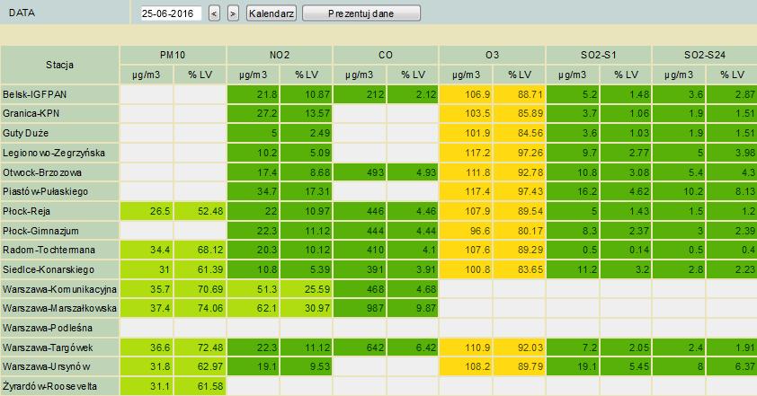
Task: Select station Warszawa-Ursynów
Action: 60,366
